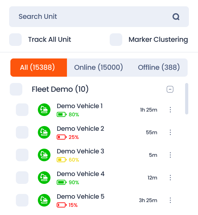Viewport: 198px width, 215px height.
Task: Select the Demo Vehicle 4 name
Action: tap(81, 174)
